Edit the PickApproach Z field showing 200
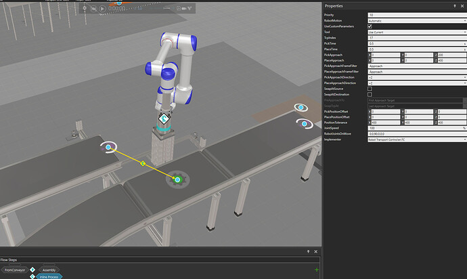This screenshot has width=467, height=279. click(x=451, y=55)
